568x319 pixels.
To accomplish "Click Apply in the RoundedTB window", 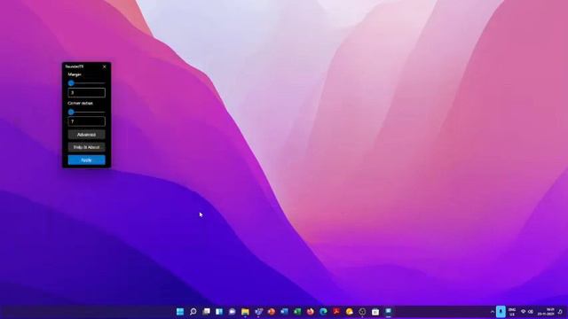I will pos(87,159).
